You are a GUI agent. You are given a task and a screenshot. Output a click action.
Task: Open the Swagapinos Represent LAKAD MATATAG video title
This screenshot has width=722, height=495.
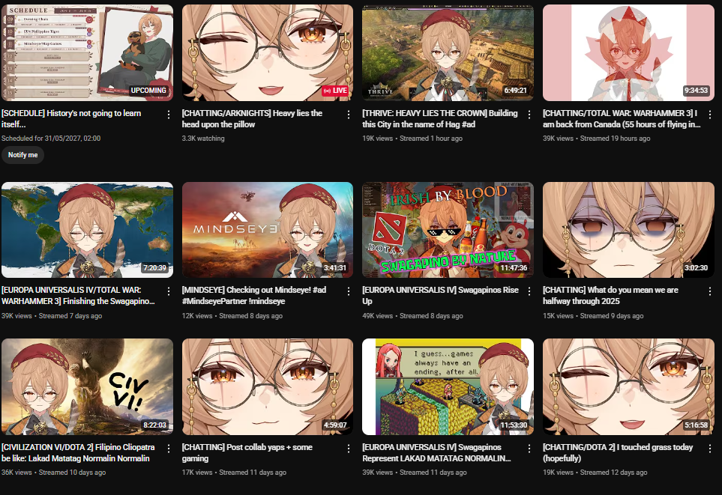pos(436,452)
